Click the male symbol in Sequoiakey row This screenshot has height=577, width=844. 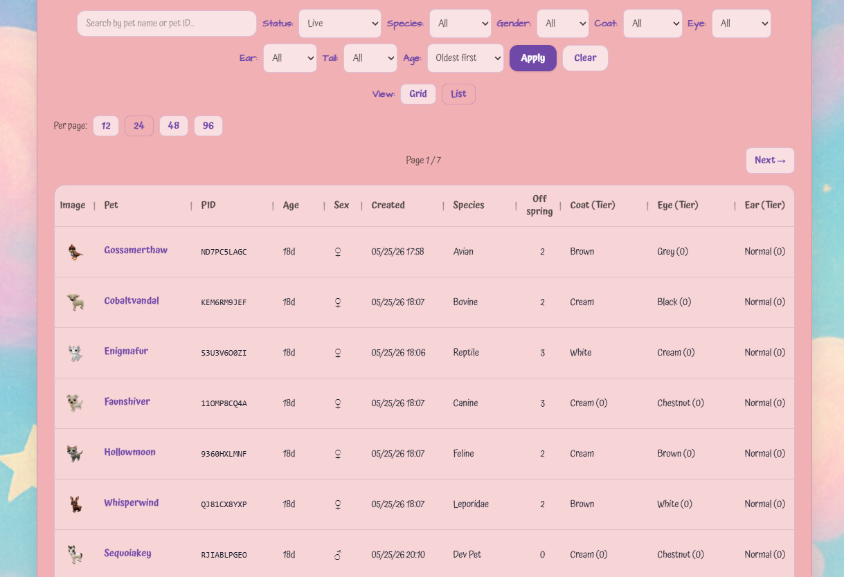pyautogui.click(x=338, y=555)
